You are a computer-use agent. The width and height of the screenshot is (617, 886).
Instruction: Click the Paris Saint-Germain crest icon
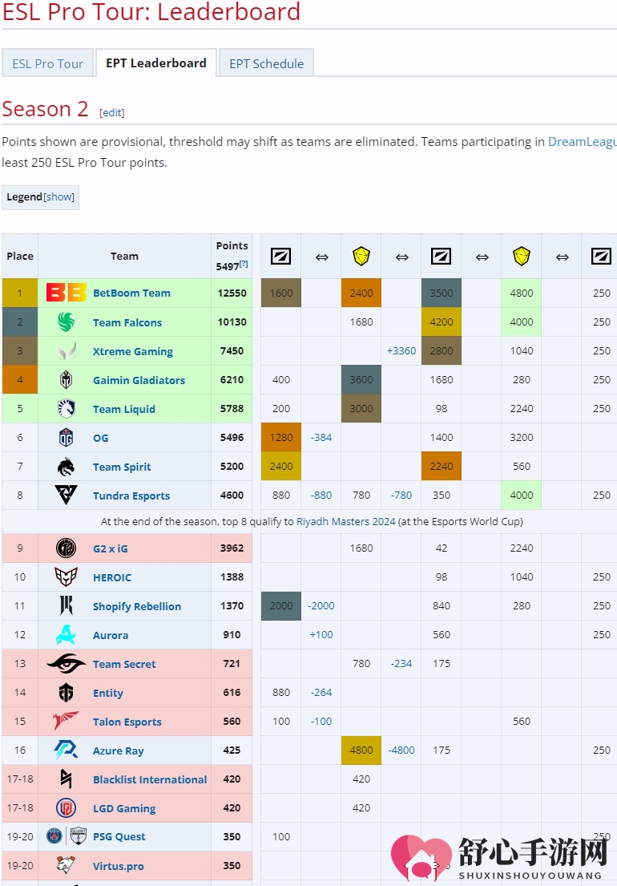pos(54,836)
